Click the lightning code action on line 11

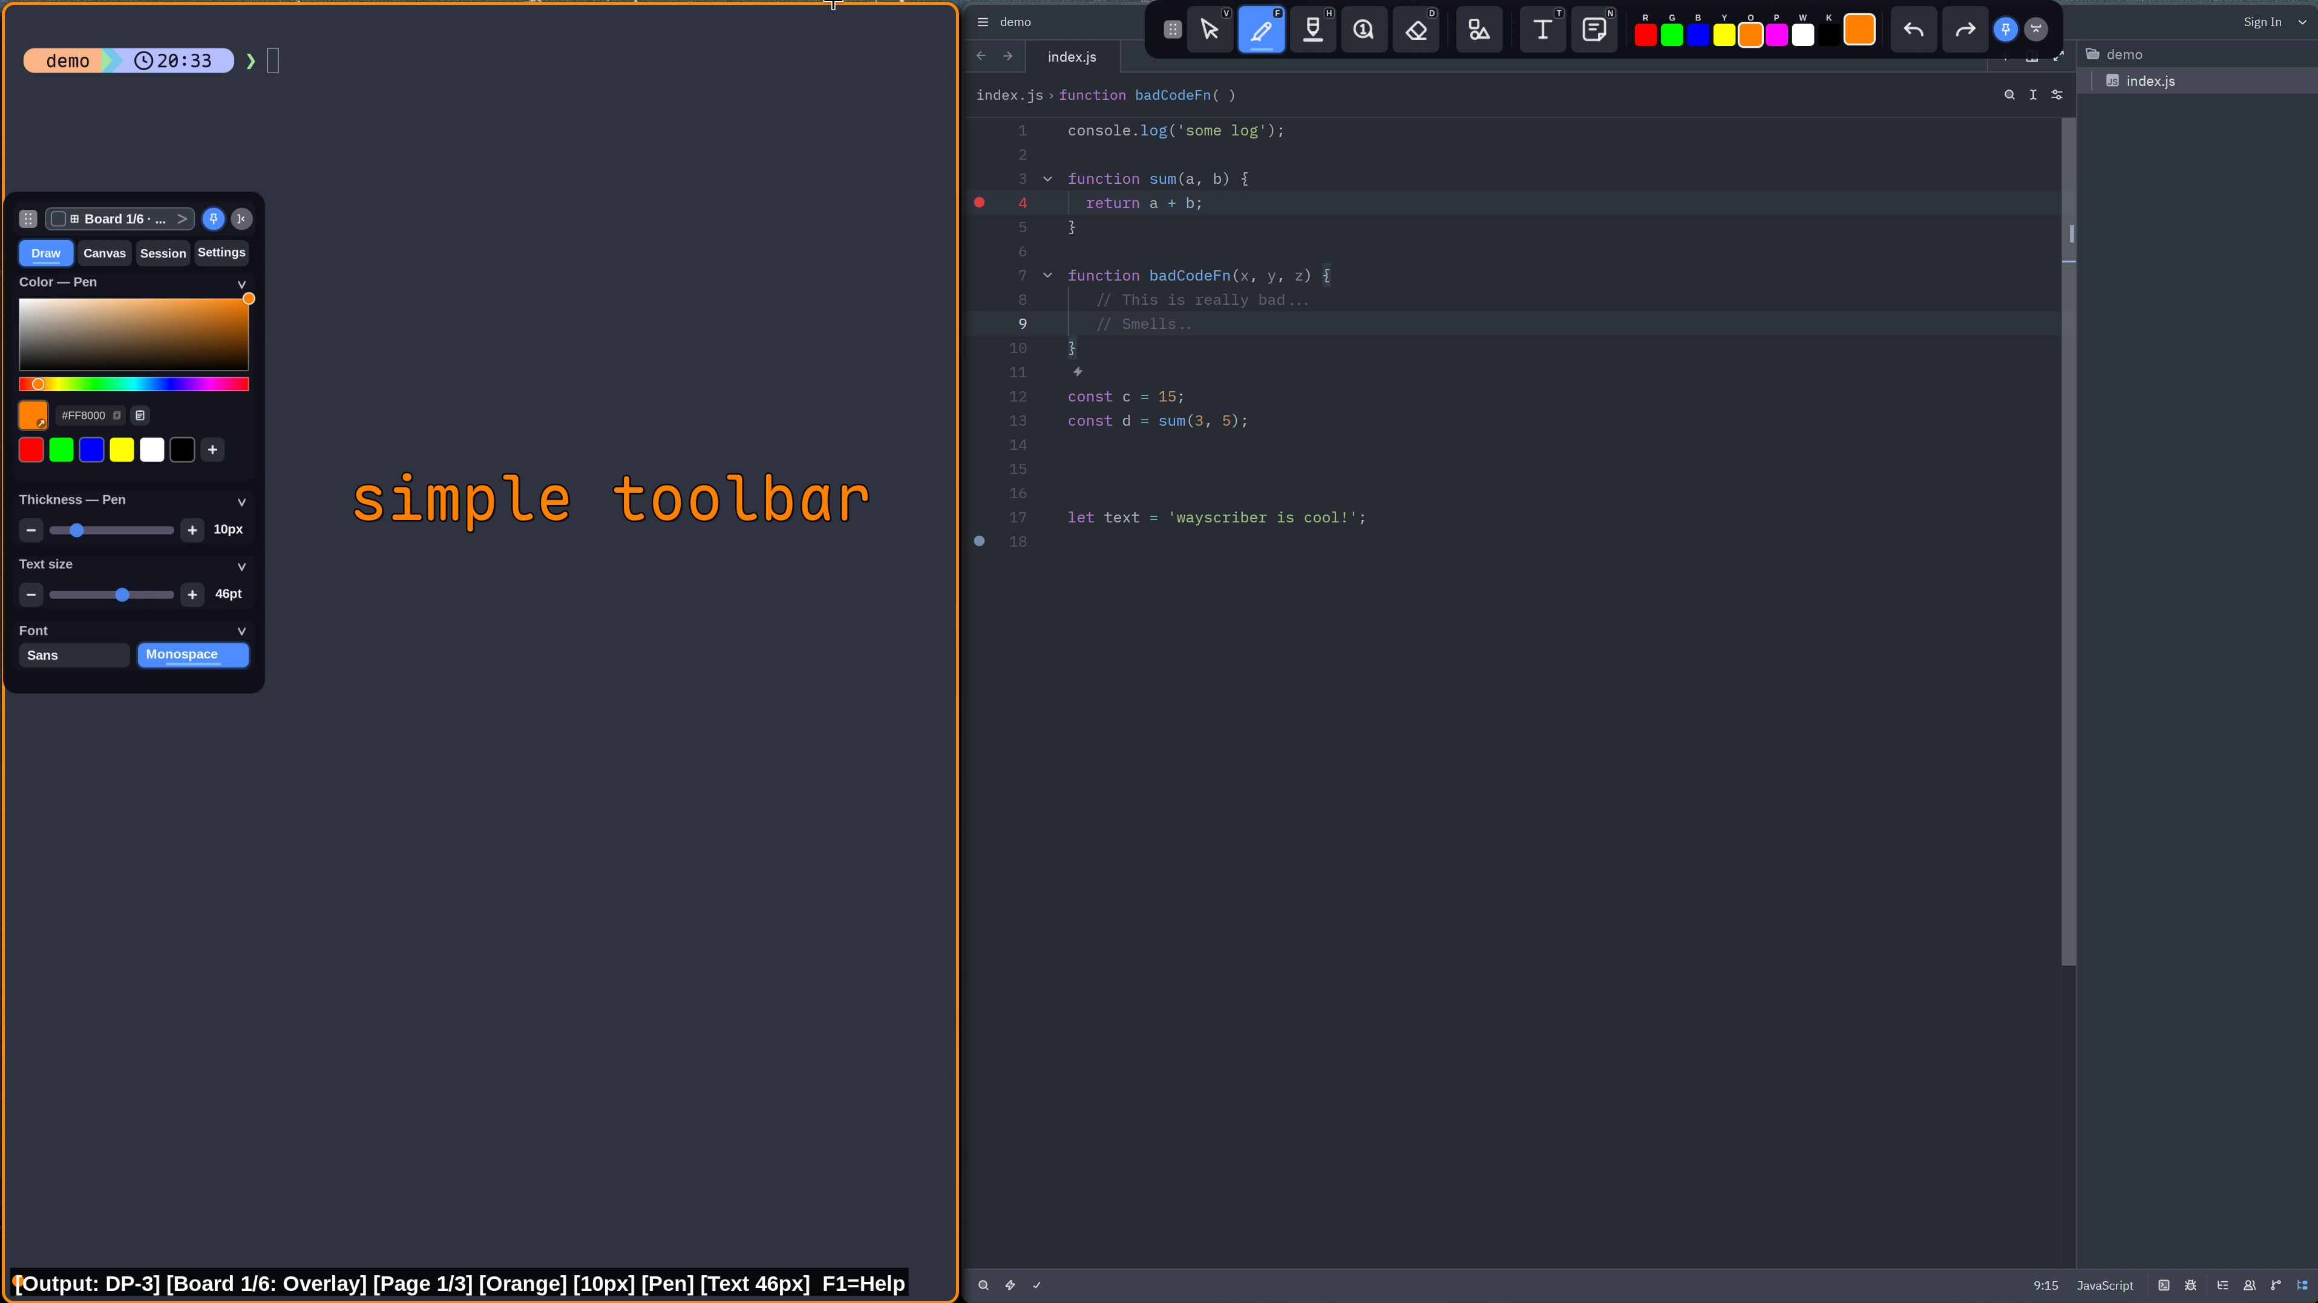pos(1077,371)
